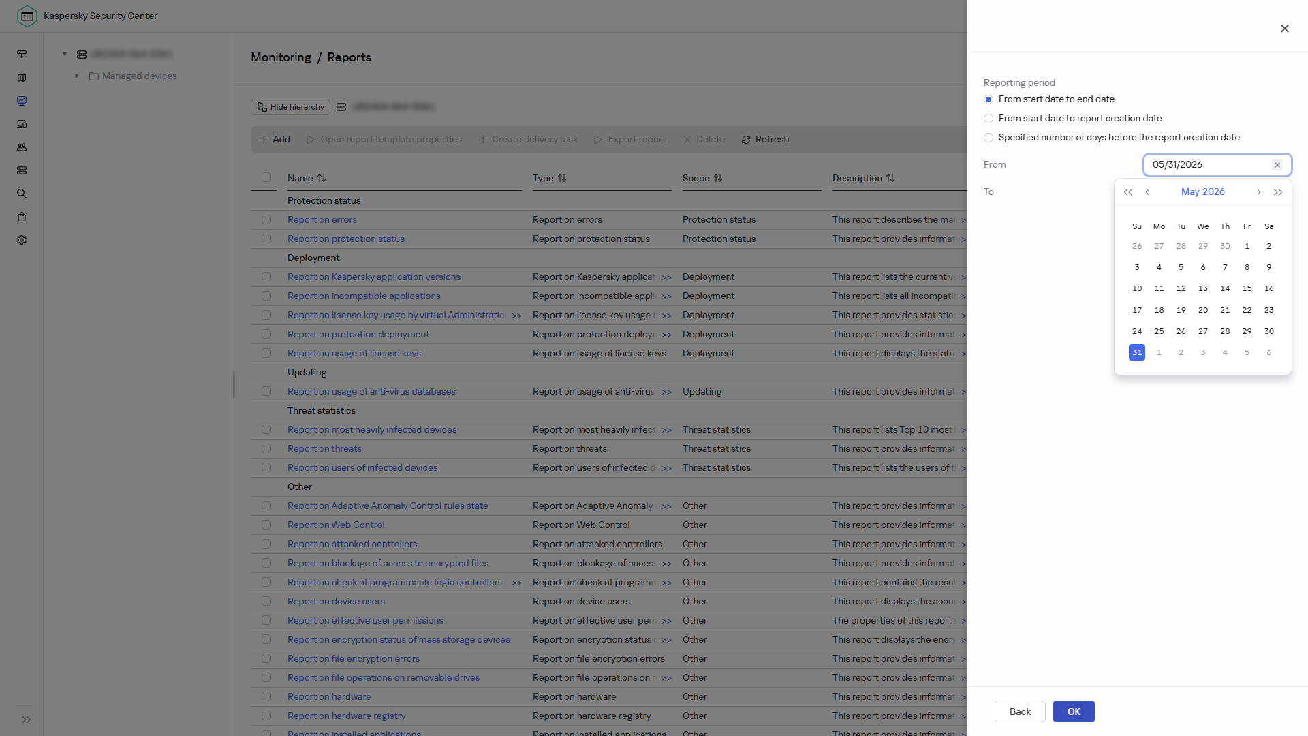Viewport: 1308px width, 736px height.
Task: Click Add in the reports toolbar
Action: (275, 139)
